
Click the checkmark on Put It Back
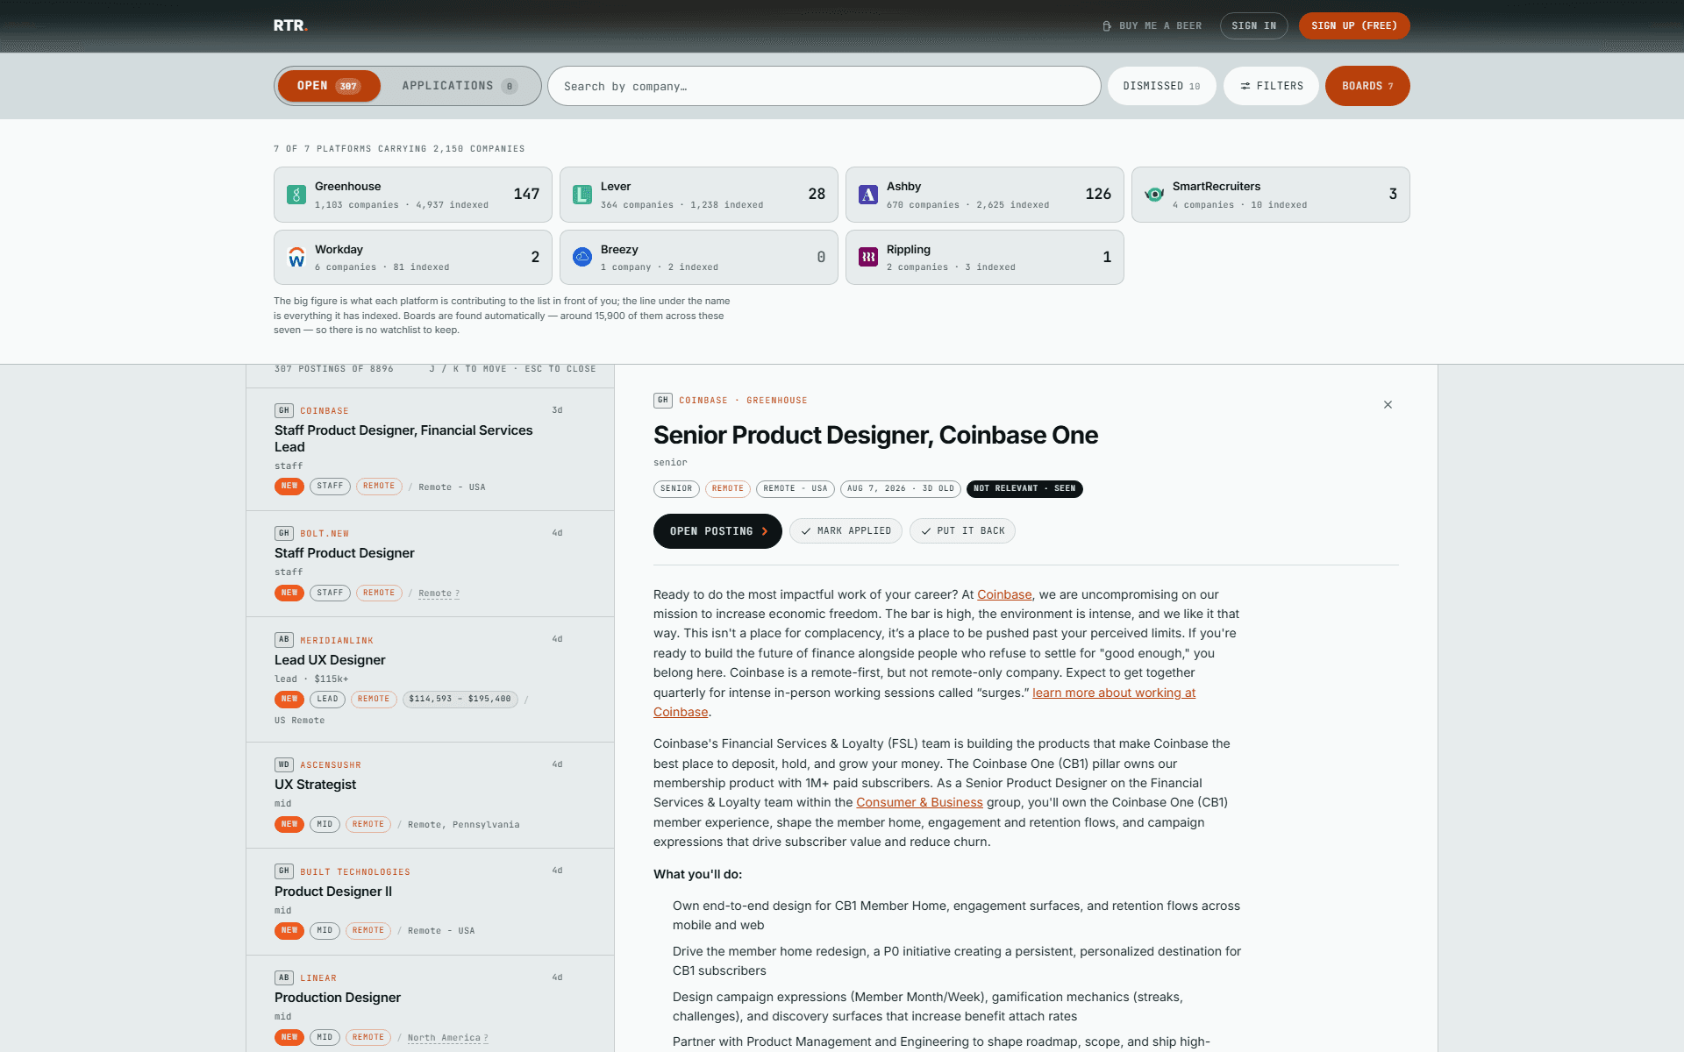[926, 531]
